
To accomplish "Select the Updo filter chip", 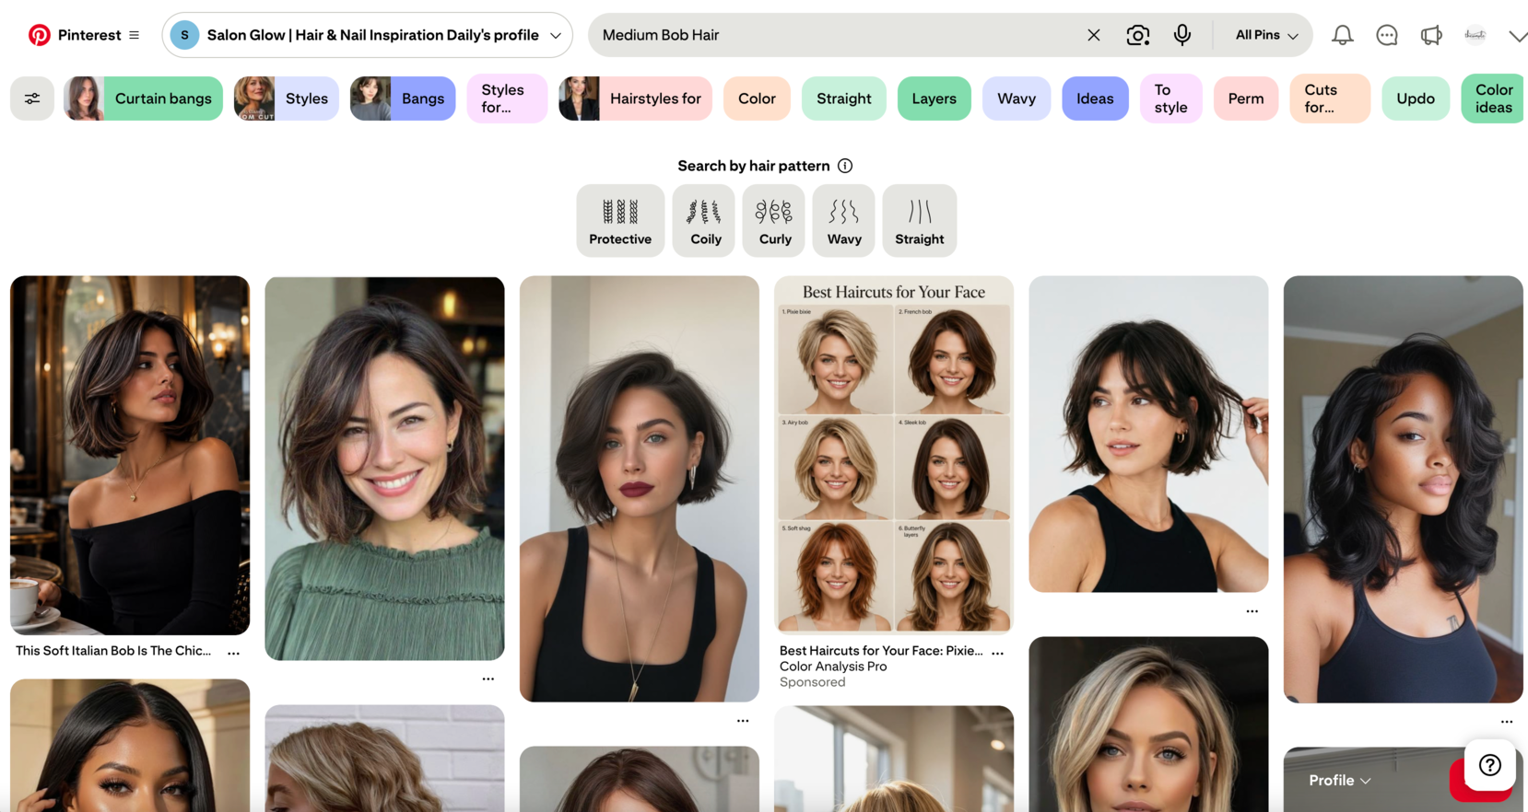I will click(1416, 99).
